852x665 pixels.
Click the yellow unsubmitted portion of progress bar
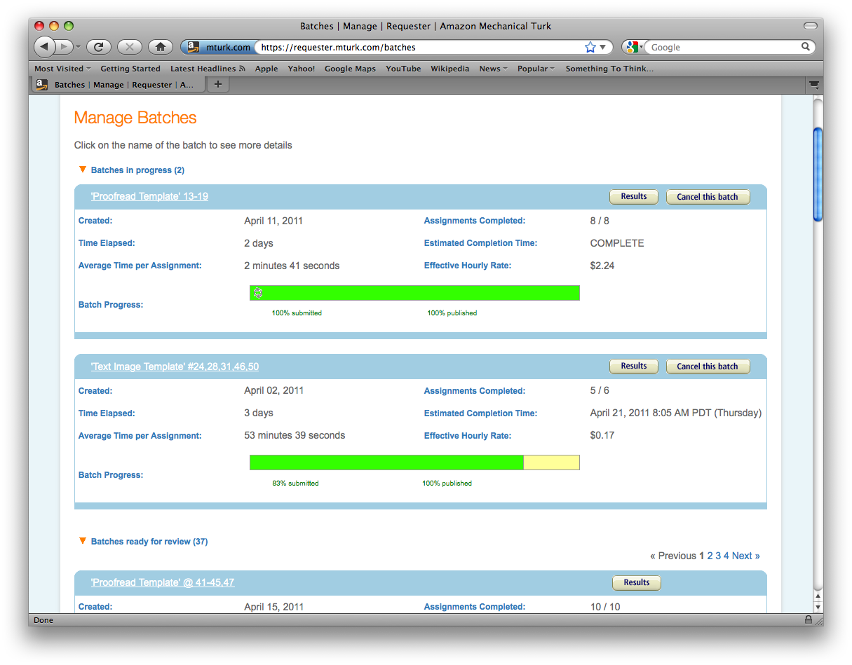click(551, 462)
